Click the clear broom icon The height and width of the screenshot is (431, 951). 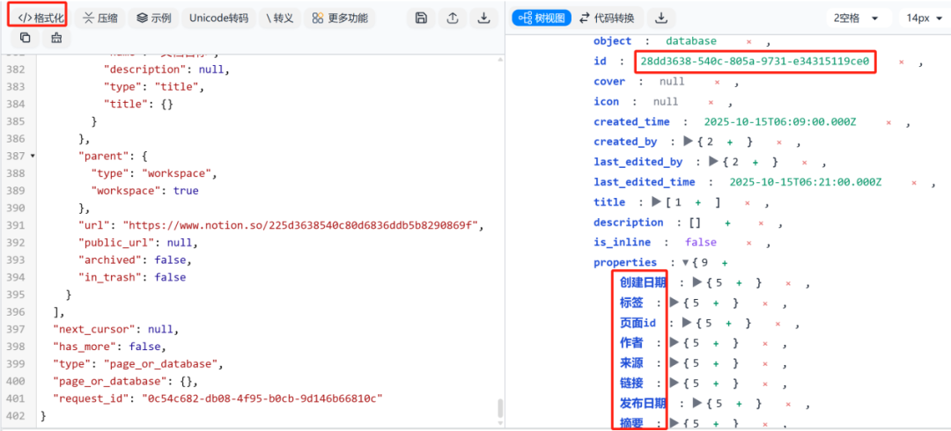point(56,38)
